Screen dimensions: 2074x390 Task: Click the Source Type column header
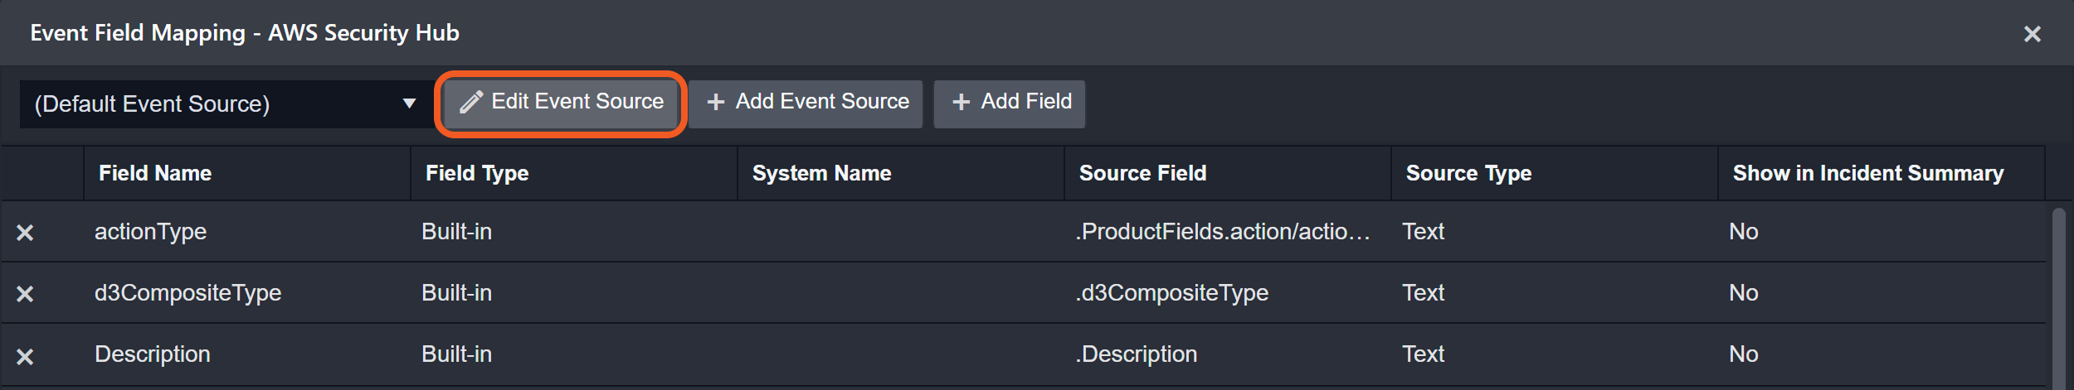(x=1468, y=173)
